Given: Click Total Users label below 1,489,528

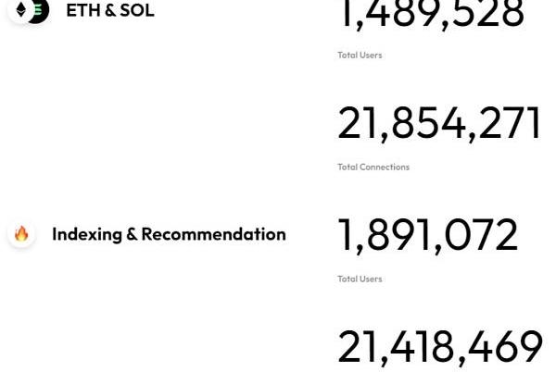Looking at the screenshot, I should pos(360,56).
